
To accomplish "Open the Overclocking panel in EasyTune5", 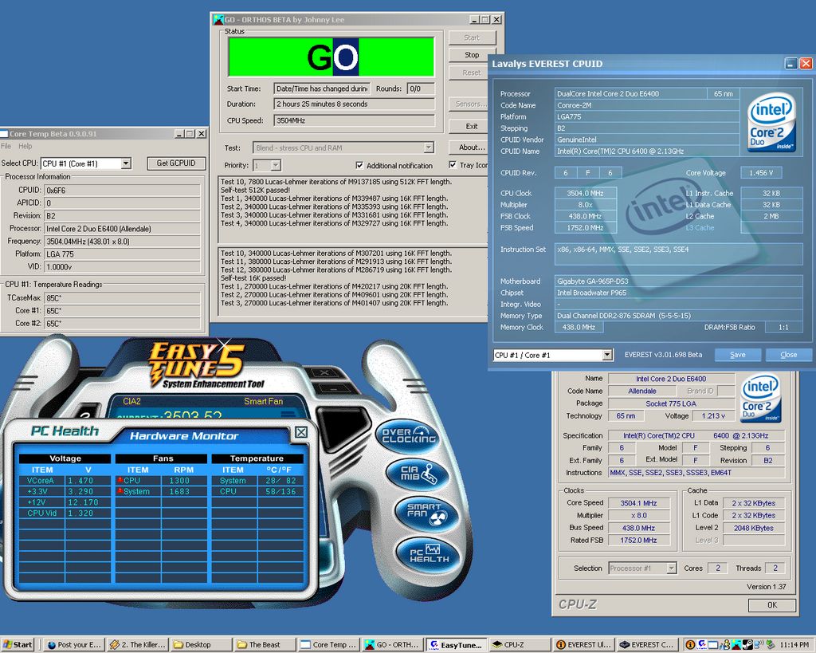I will pyautogui.click(x=409, y=435).
